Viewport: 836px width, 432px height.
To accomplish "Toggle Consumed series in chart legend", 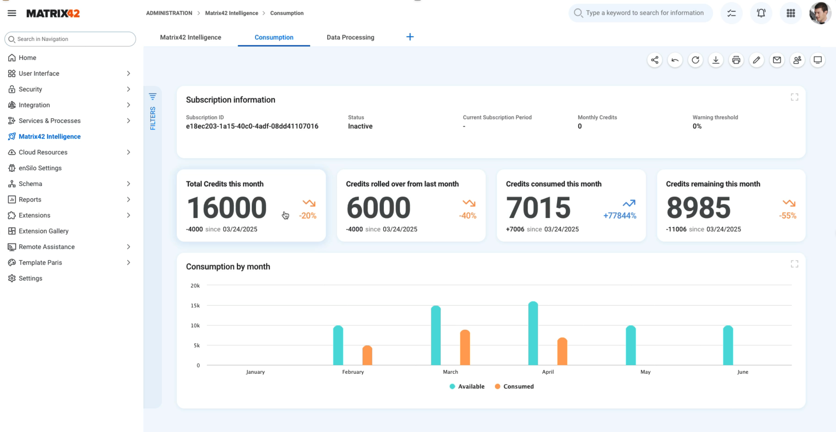I will click(514, 386).
